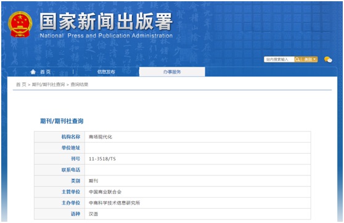The width and height of the screenshot is (344, 223).
Task: Click the 首页 breadcrumb link
Action: [x=21, y=85]
